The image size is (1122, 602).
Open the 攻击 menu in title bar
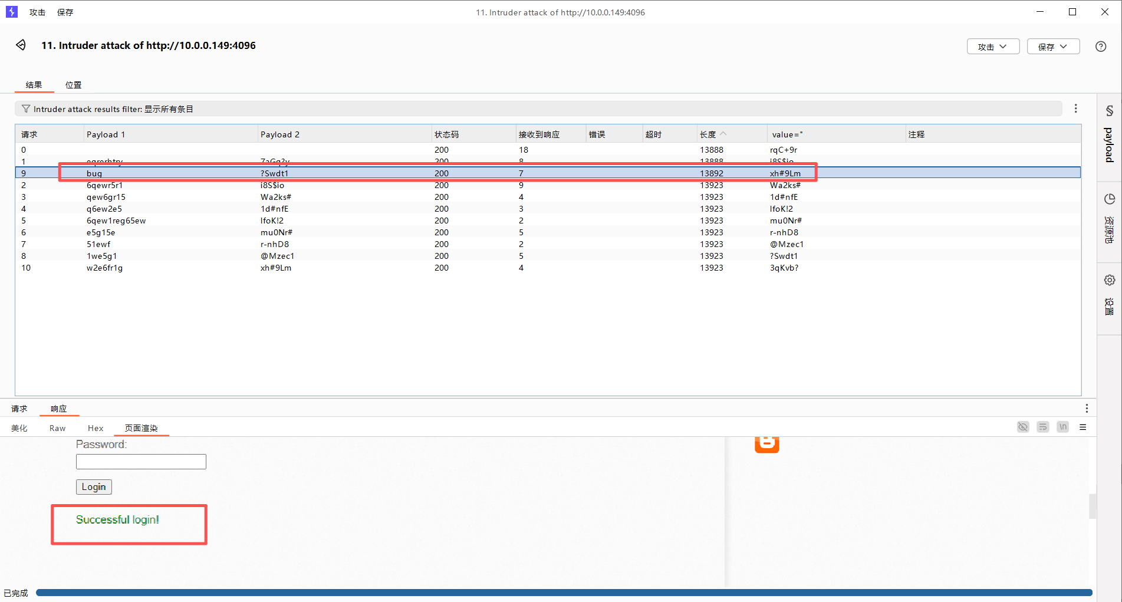click(x=37, y=12)
